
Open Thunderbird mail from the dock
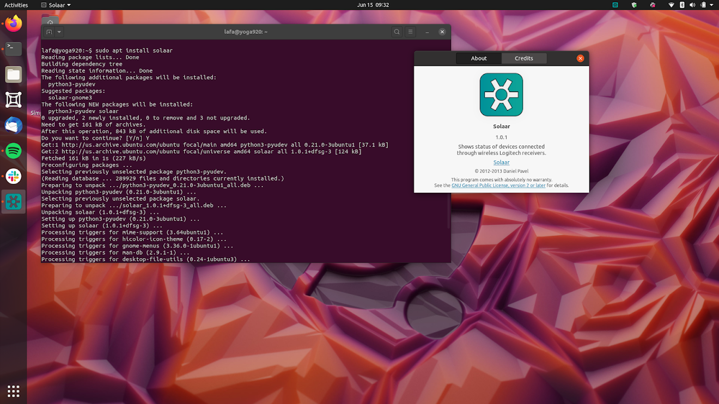[x=13, y=125]
